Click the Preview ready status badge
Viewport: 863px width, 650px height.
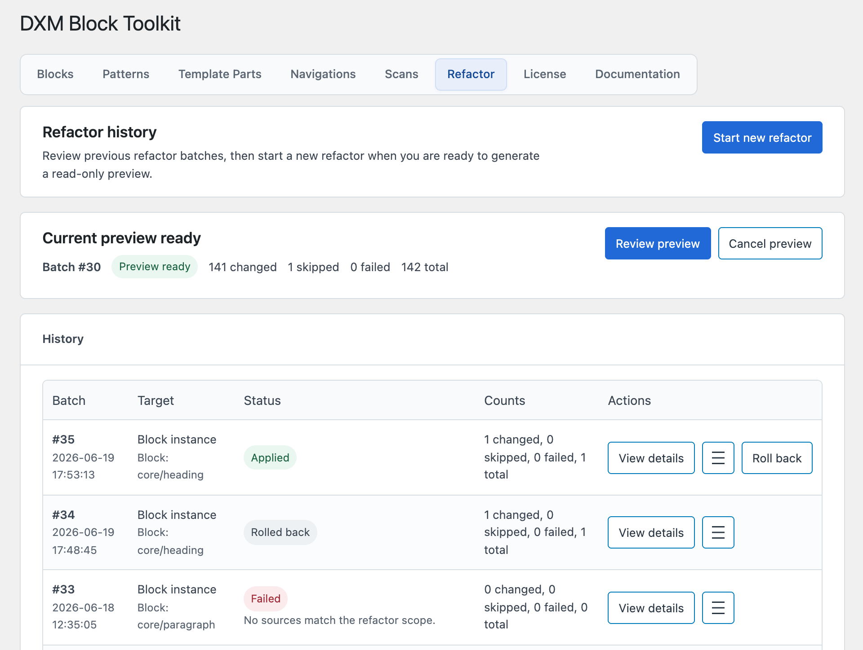coord(155,267)
